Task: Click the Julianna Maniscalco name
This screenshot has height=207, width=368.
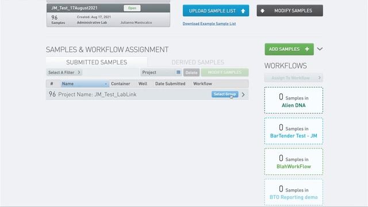Action: 136,22
